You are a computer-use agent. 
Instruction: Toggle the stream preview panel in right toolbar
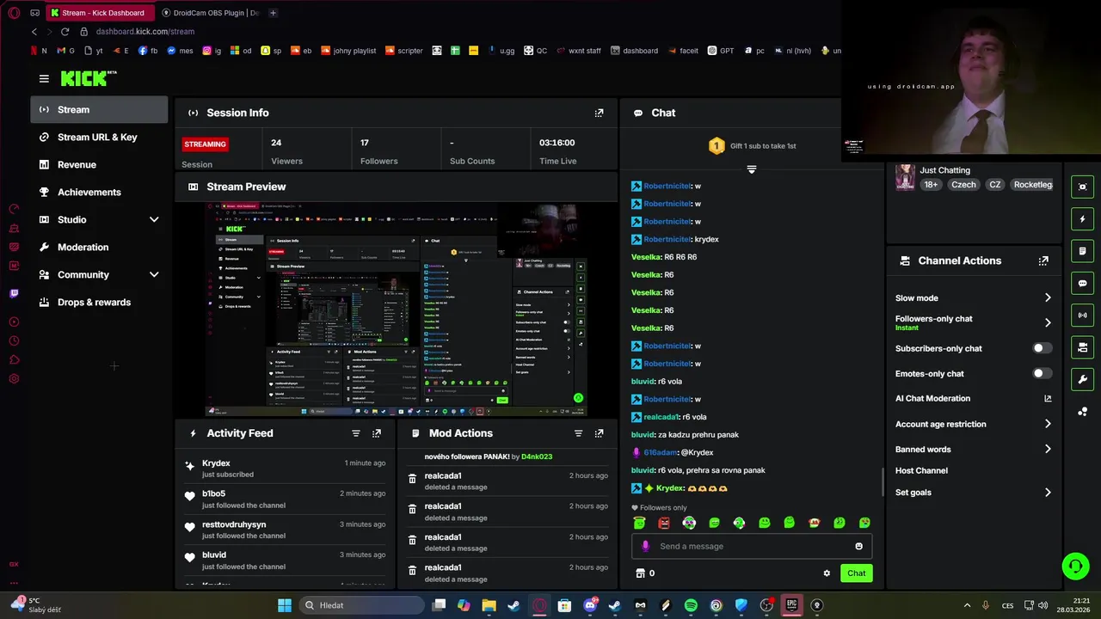(1083, 187)
